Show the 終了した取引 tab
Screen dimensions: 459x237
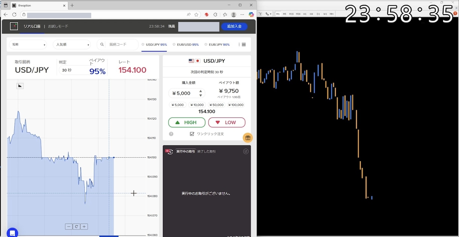click(207, 151)
